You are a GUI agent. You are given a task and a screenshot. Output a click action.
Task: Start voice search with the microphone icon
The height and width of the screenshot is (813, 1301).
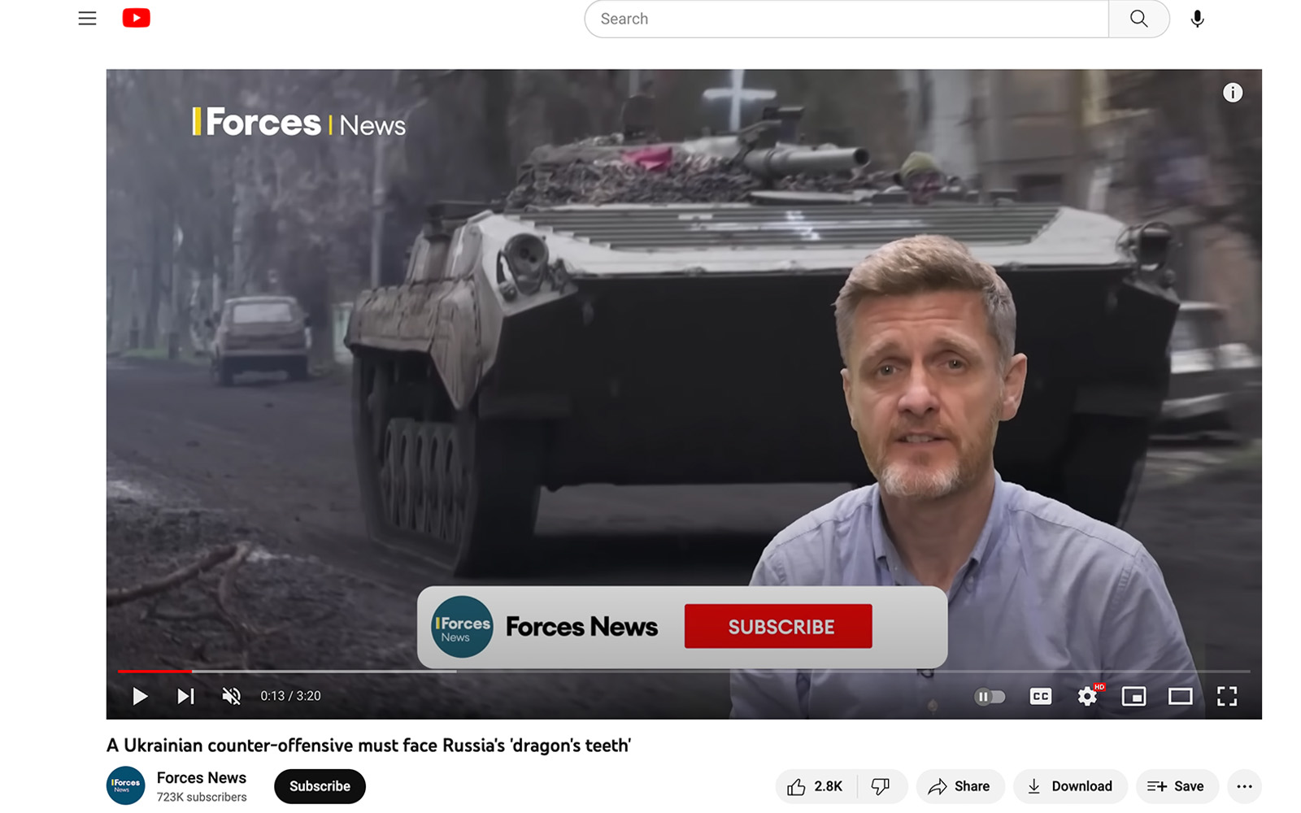tap(1197, 18)
